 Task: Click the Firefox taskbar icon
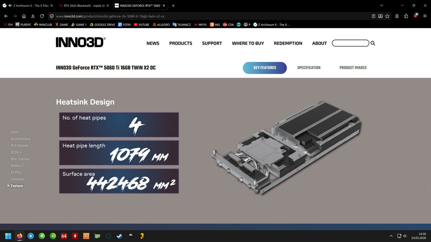coord(20,236)
